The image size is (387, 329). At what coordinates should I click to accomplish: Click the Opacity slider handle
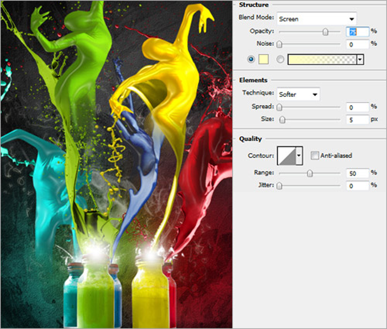(x=325, y=32)
